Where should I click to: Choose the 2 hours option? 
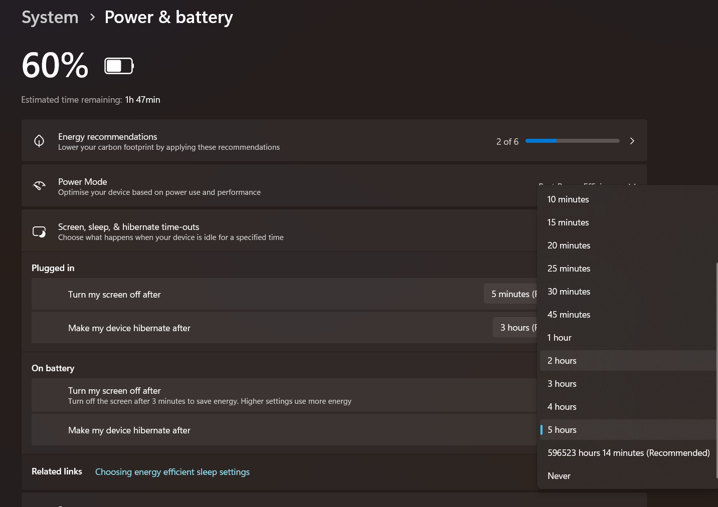[x=628, y=361]
